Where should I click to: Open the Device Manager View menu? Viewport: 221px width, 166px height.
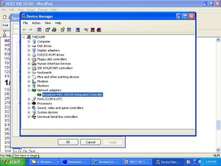point(48,23)
